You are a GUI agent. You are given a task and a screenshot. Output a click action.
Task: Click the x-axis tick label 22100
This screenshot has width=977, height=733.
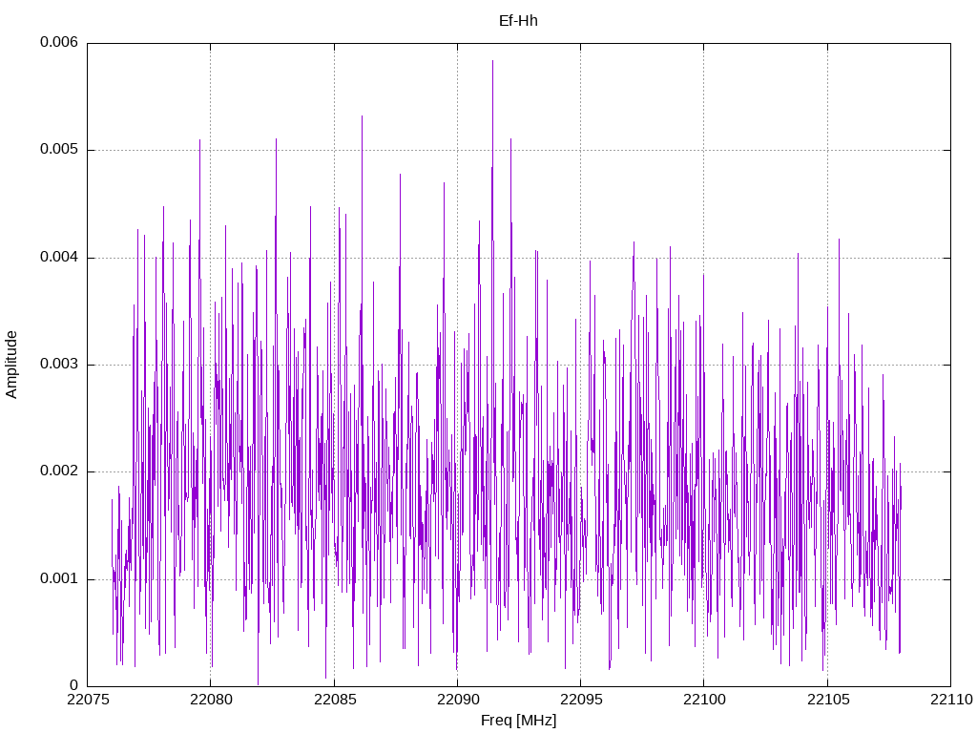click(705, 700)
